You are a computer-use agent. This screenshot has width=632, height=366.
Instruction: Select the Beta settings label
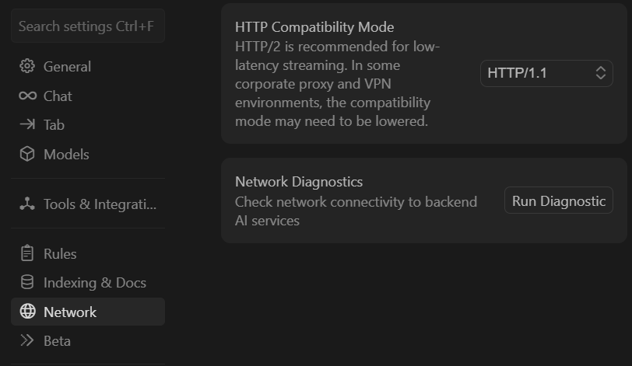point(57,341)
